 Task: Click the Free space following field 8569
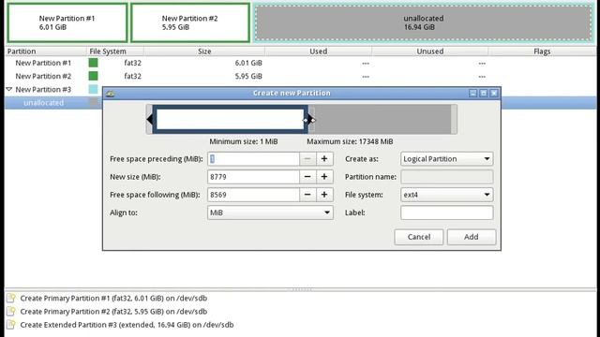[253, 195]
